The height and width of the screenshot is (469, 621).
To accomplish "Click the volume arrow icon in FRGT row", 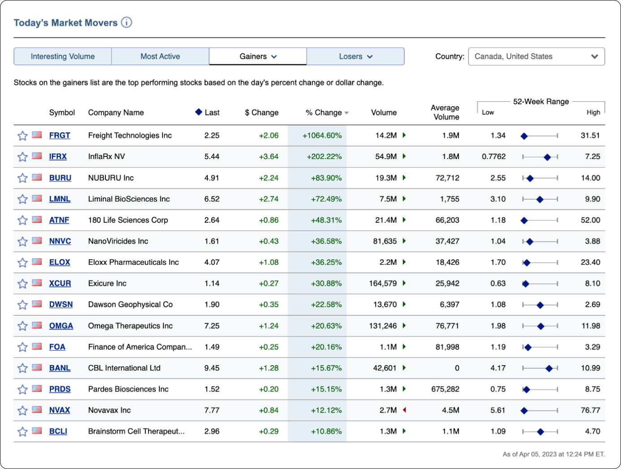I will pos(404,135).
